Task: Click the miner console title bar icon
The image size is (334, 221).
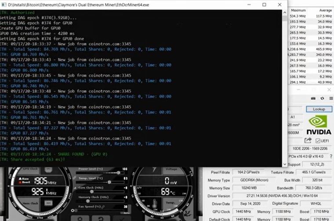Action: pos(4,5)
